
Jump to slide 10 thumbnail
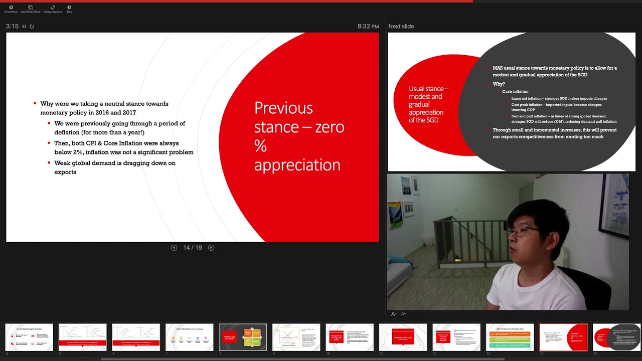(x=350, y=337)
